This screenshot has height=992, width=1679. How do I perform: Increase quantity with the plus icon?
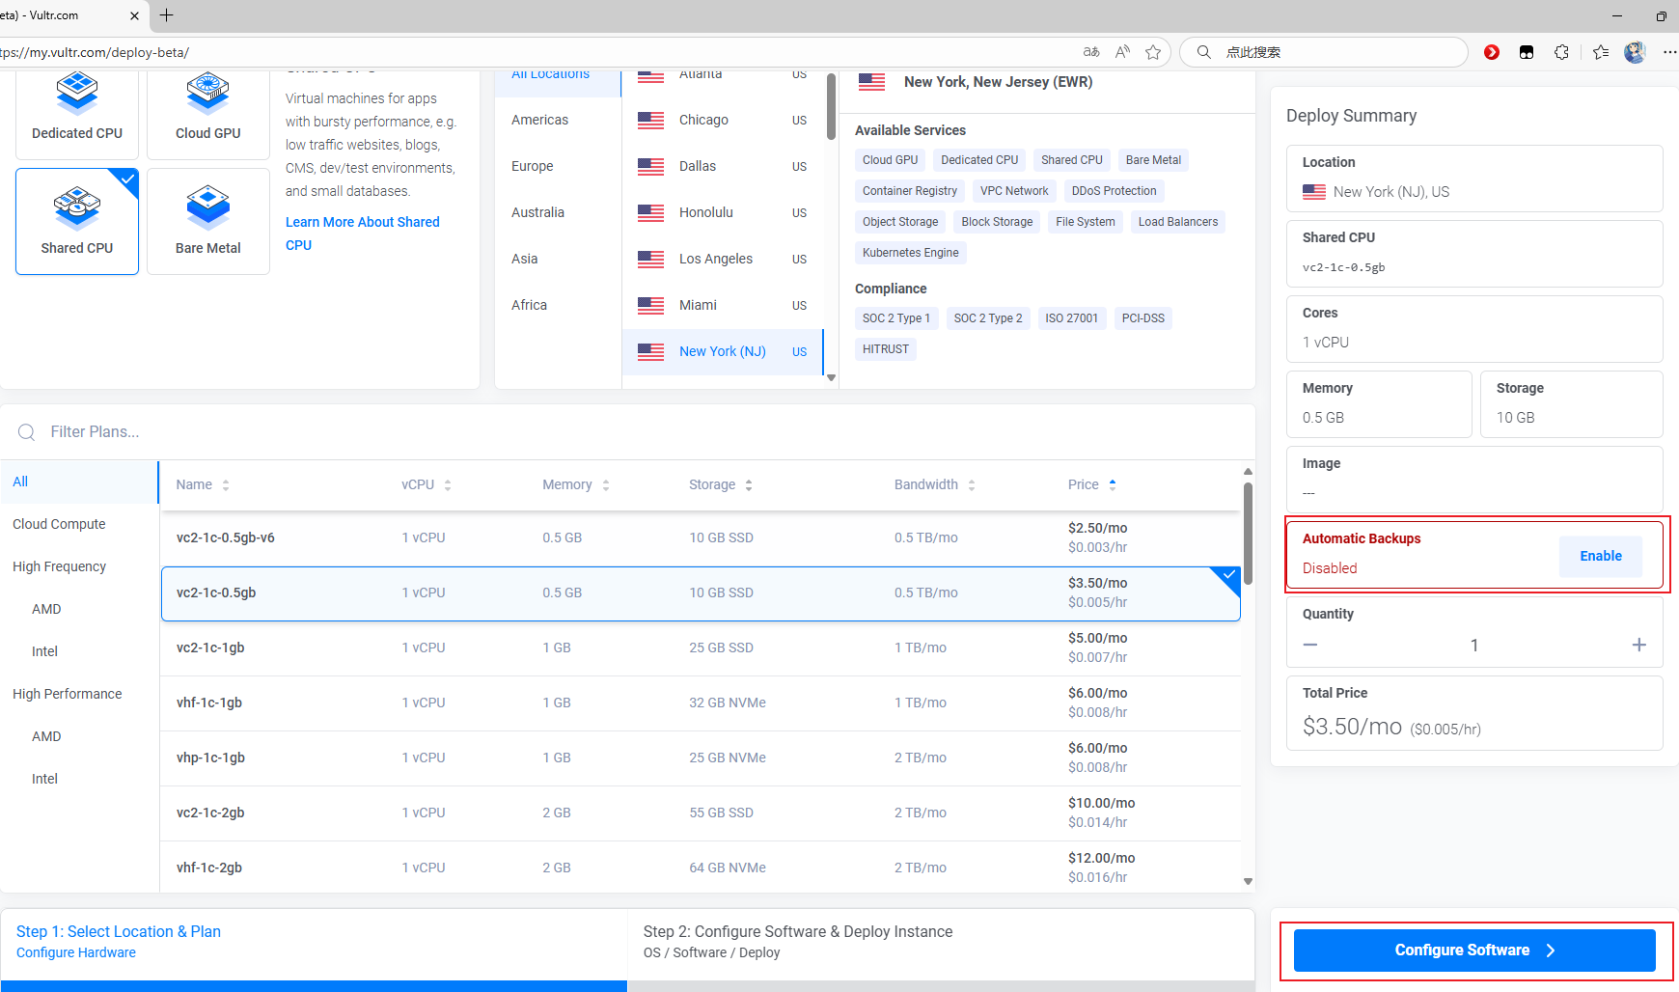[x=1638, y=645]
